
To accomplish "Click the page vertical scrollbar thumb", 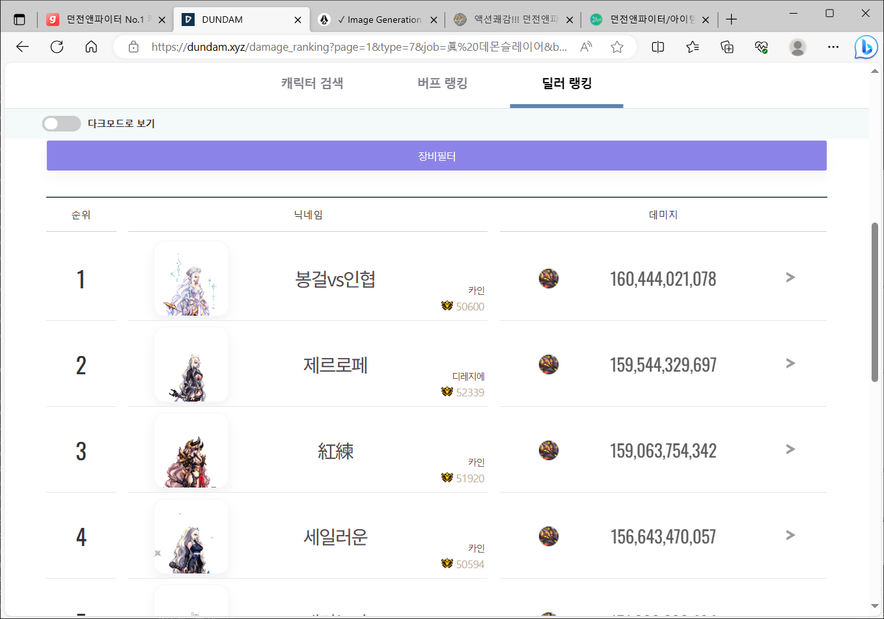I will [875, 302].
